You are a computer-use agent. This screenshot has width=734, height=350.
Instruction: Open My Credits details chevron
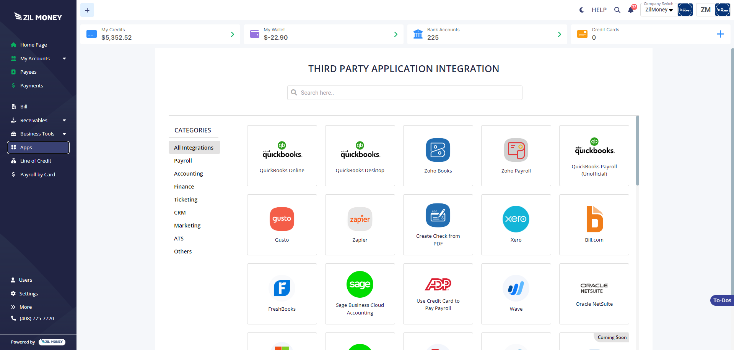tap(232, 34)
